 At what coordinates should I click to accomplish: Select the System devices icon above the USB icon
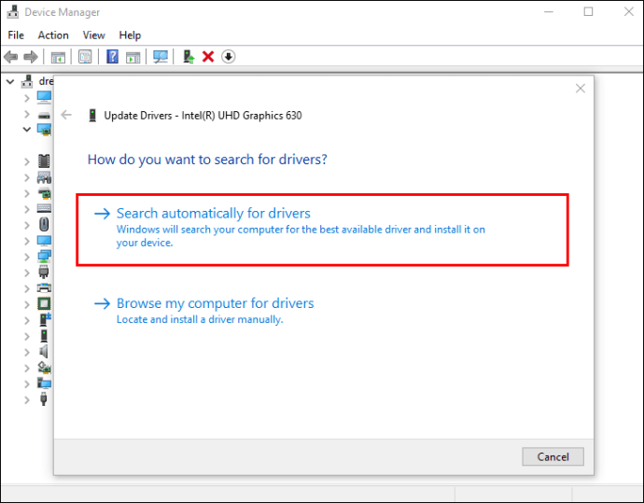[x=44, y=384]
